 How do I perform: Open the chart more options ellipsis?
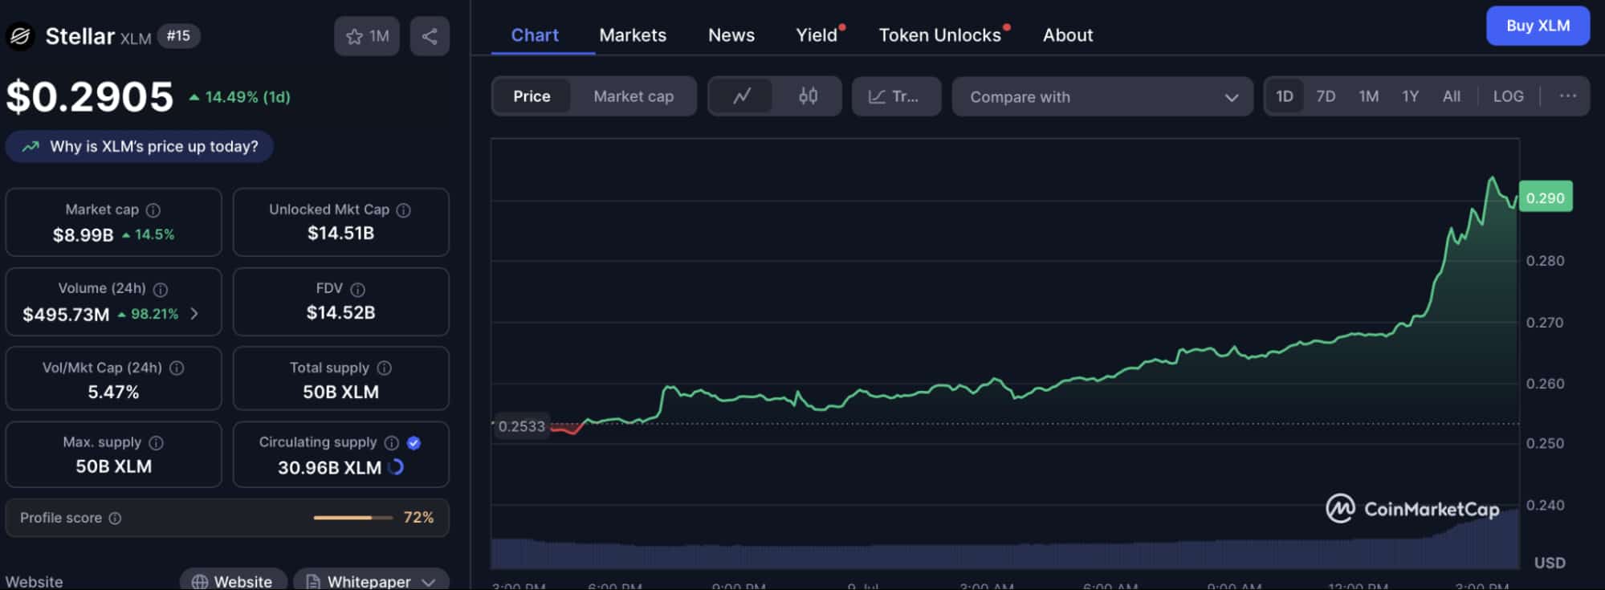click(1567, 96)
